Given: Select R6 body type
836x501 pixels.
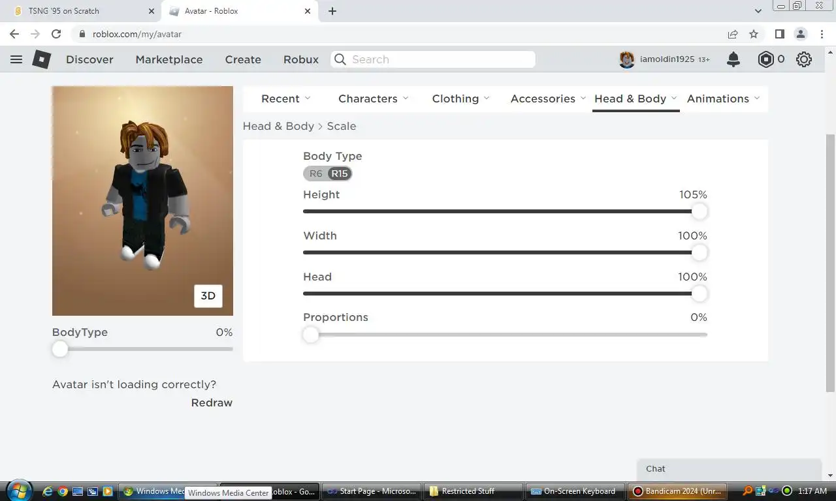Looking at the screenshot, I should pos(316,174).
